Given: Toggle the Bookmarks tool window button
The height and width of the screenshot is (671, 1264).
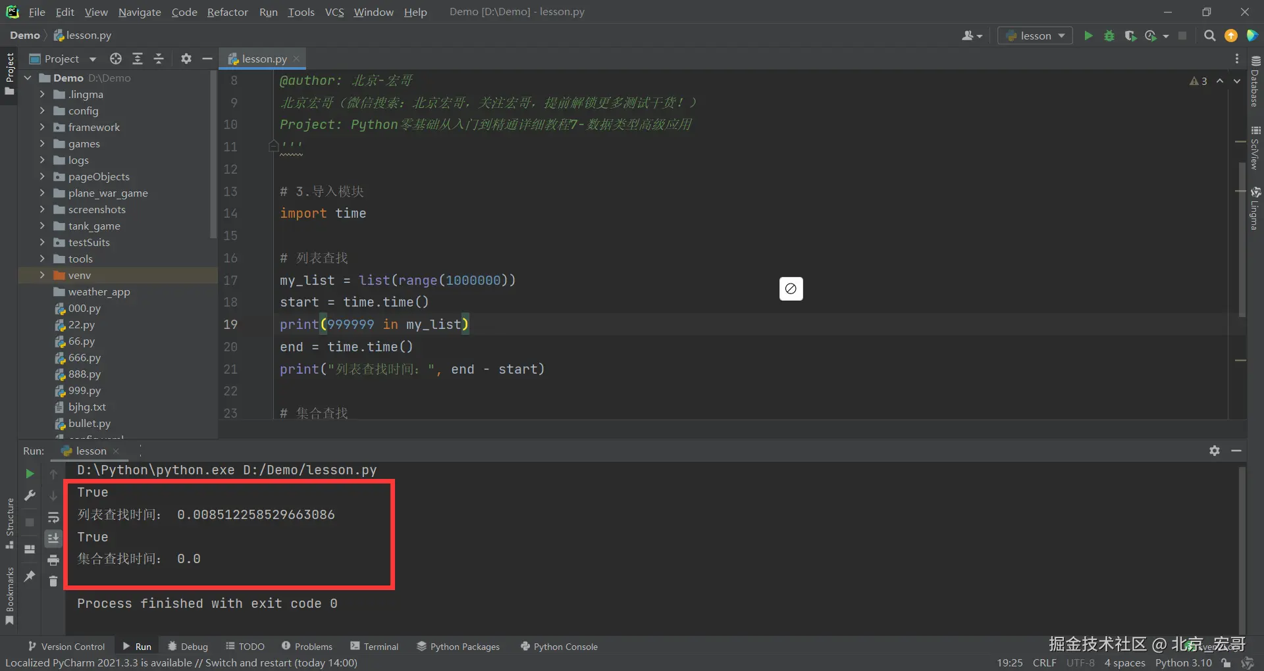Looking at the screenshot, I should 10,596.
